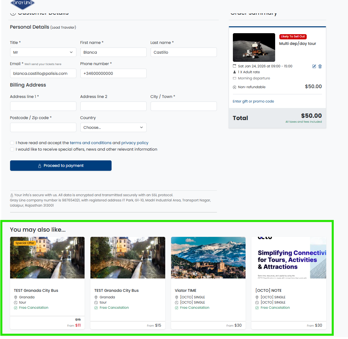Focus the Postcode / Zip code field

tap(43, 128)
